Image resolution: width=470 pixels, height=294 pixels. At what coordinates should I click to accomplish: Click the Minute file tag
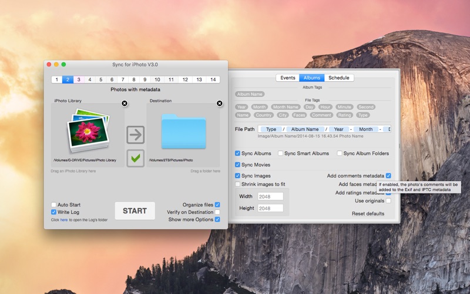click(344, 107)
